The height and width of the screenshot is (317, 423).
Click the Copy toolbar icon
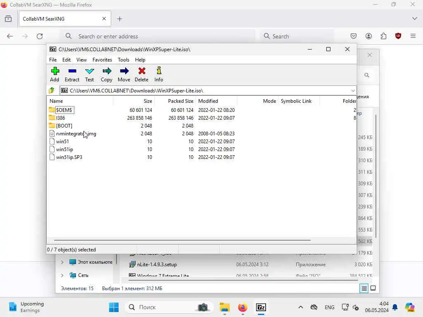[107, 71]
